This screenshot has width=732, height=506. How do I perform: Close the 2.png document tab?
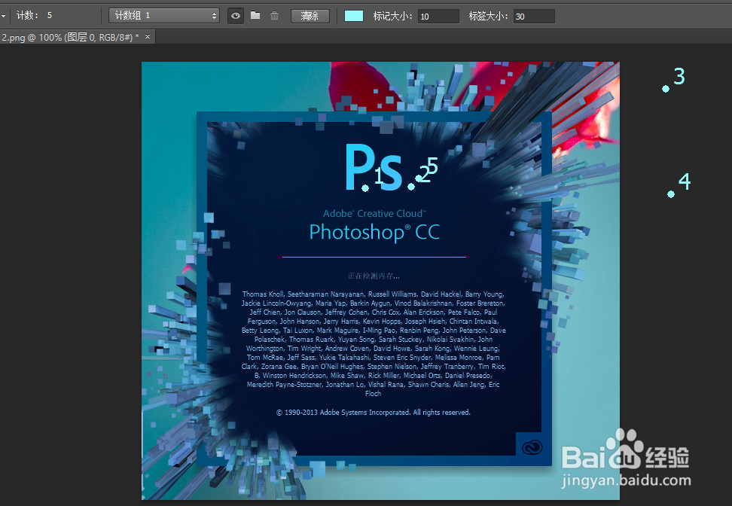click(148, 35)
